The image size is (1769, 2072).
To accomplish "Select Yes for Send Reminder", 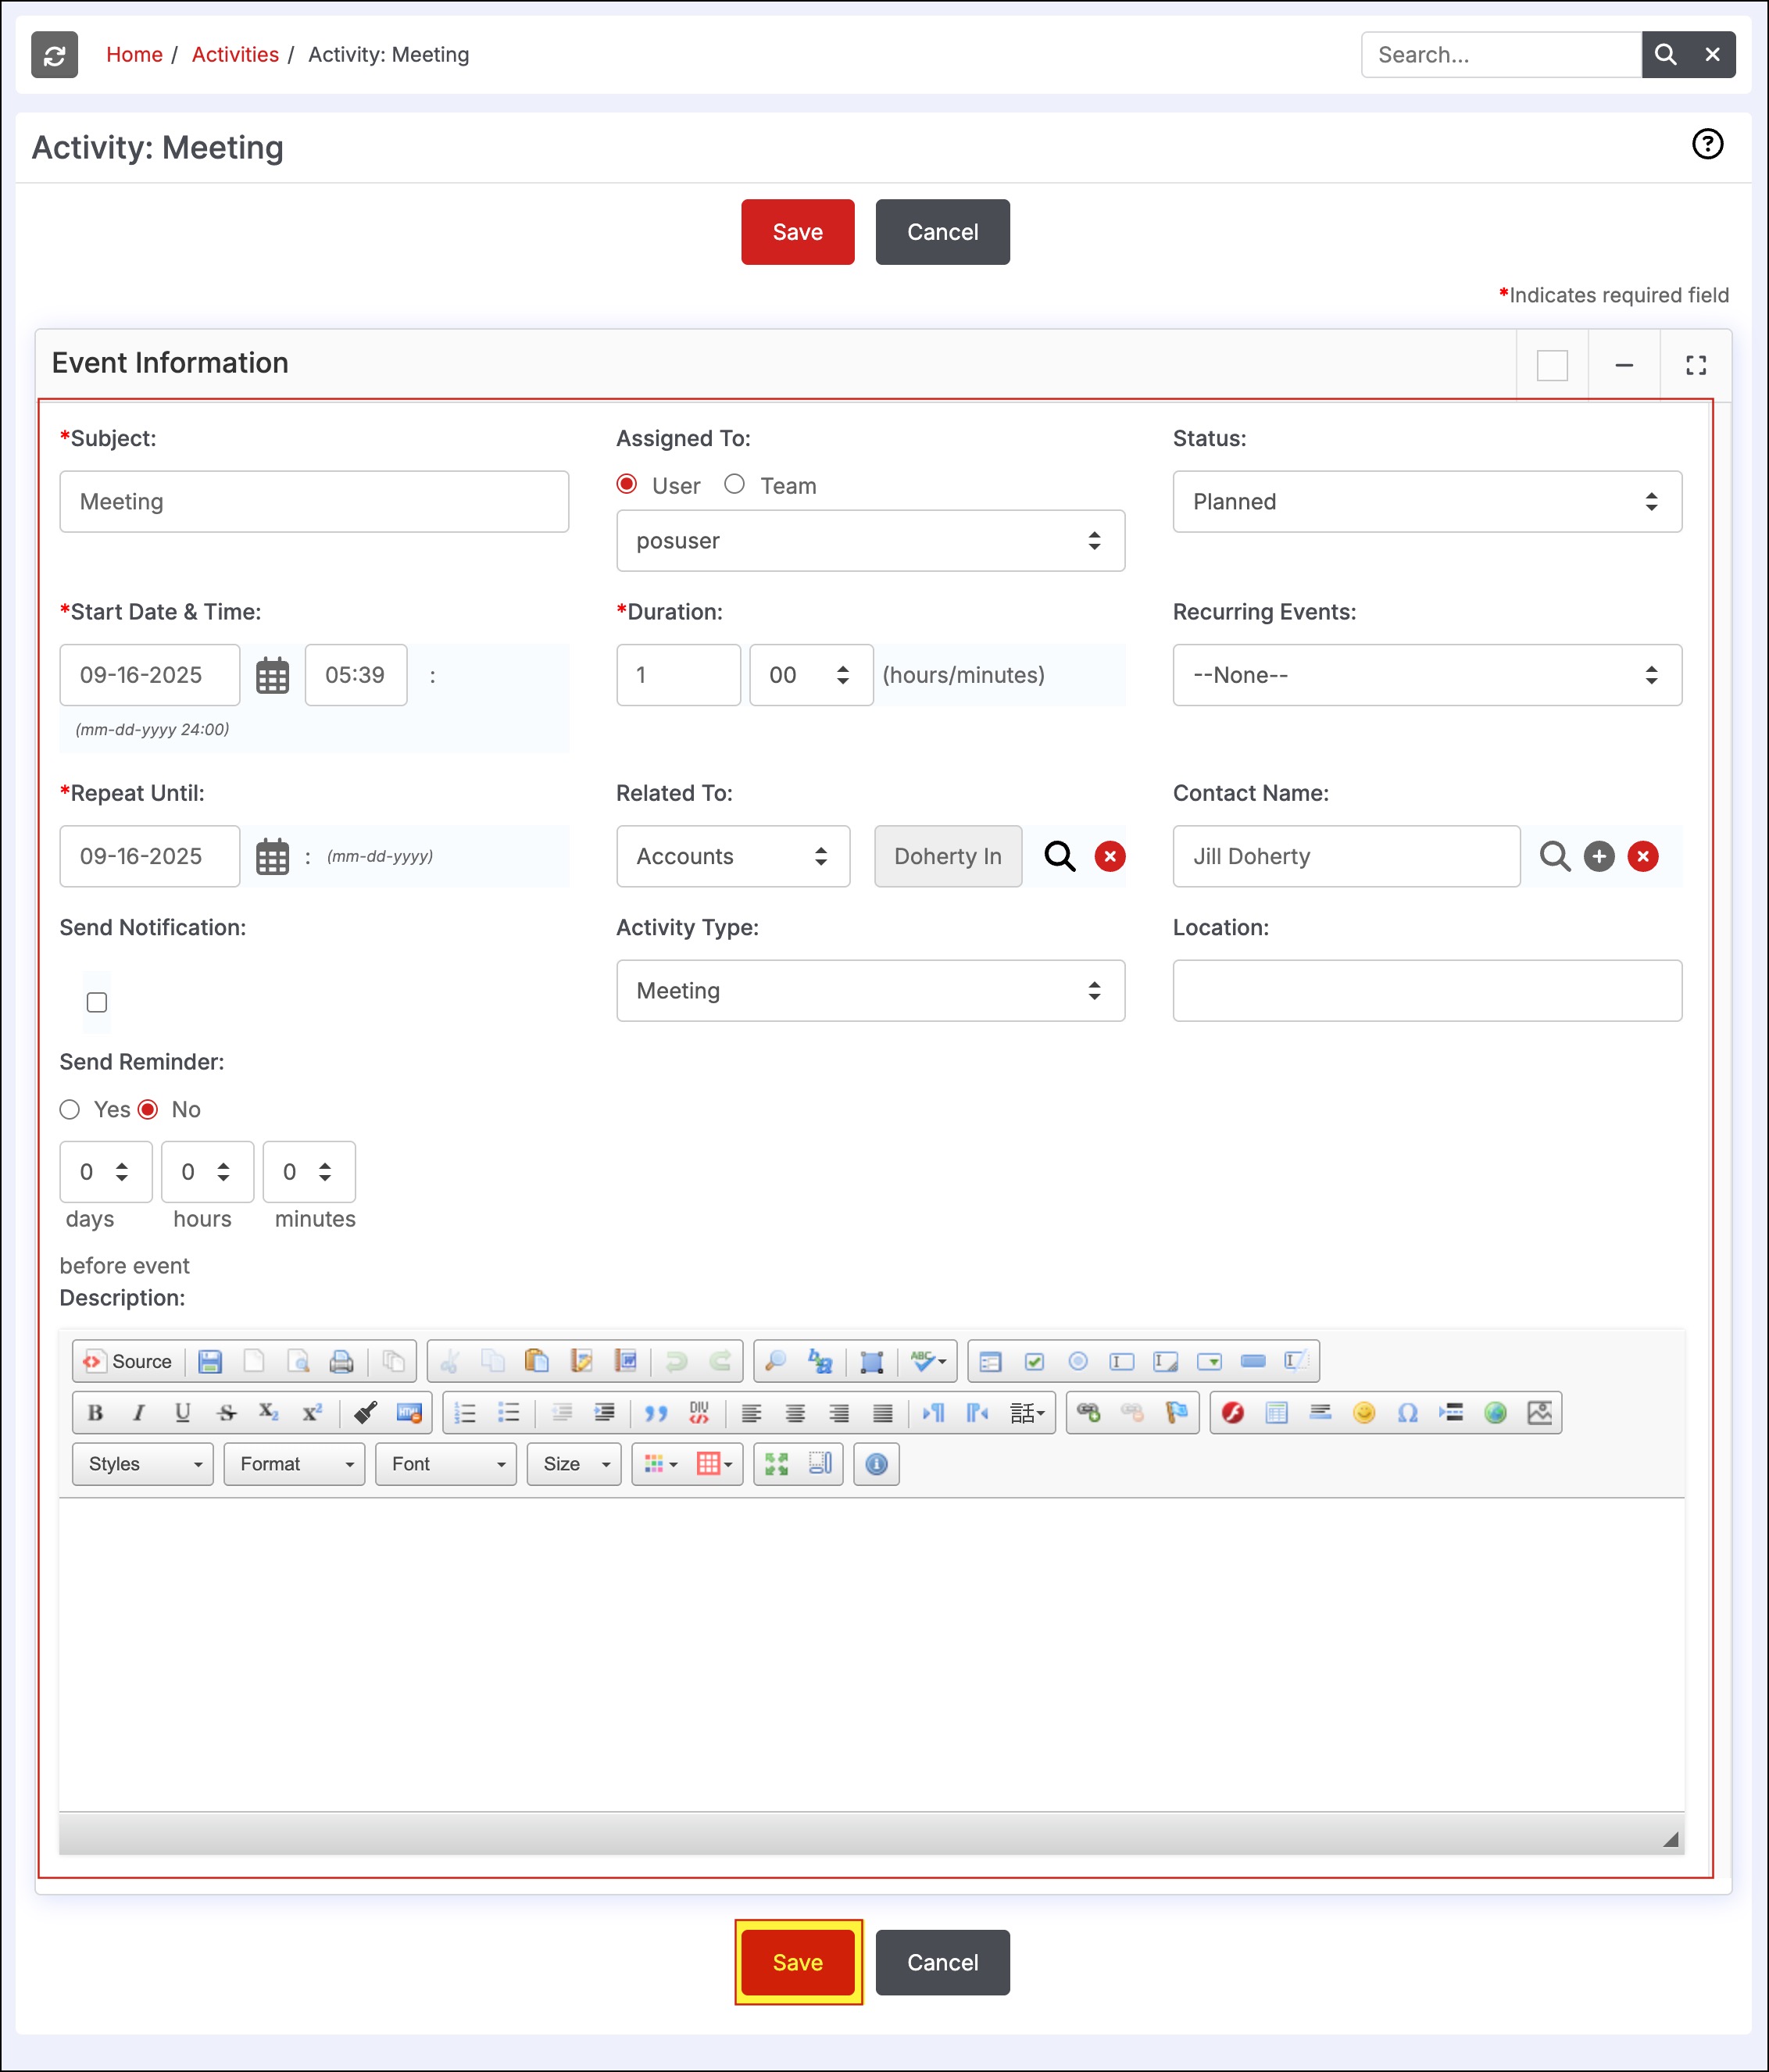I will [x=70, y=1109].
